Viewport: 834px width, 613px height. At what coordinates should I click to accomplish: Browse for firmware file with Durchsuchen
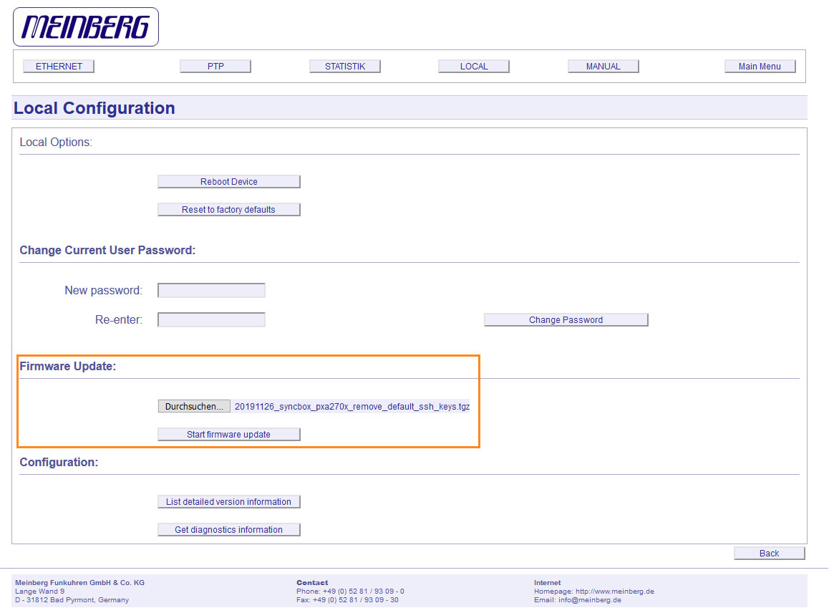click(x=194, y=407)
